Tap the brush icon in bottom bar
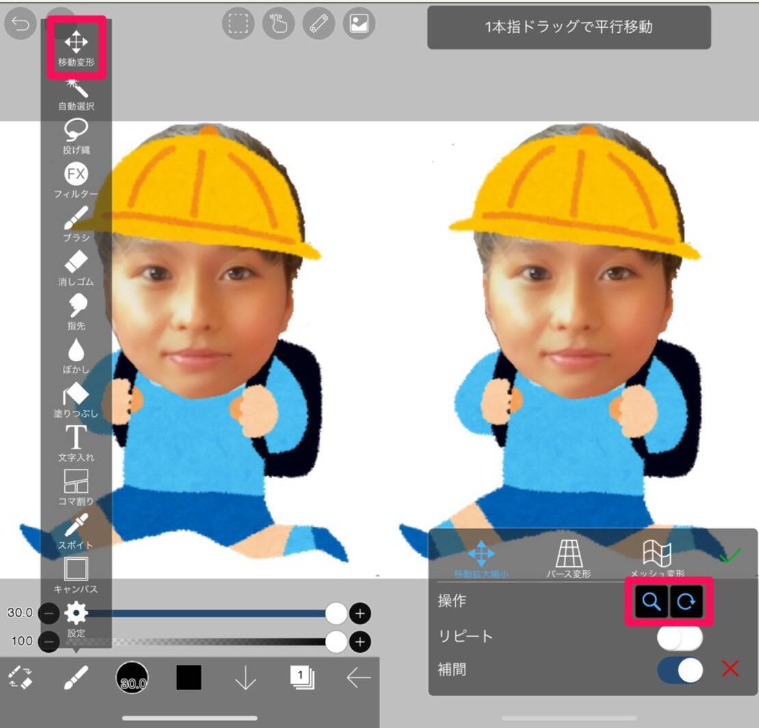Viewport: 759px width, 728px height. coord(76,677)
